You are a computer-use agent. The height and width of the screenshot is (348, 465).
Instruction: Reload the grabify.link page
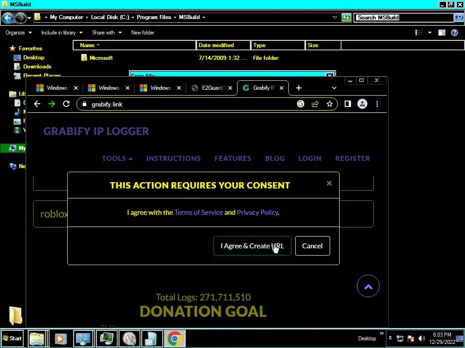[x=66, y=104]
